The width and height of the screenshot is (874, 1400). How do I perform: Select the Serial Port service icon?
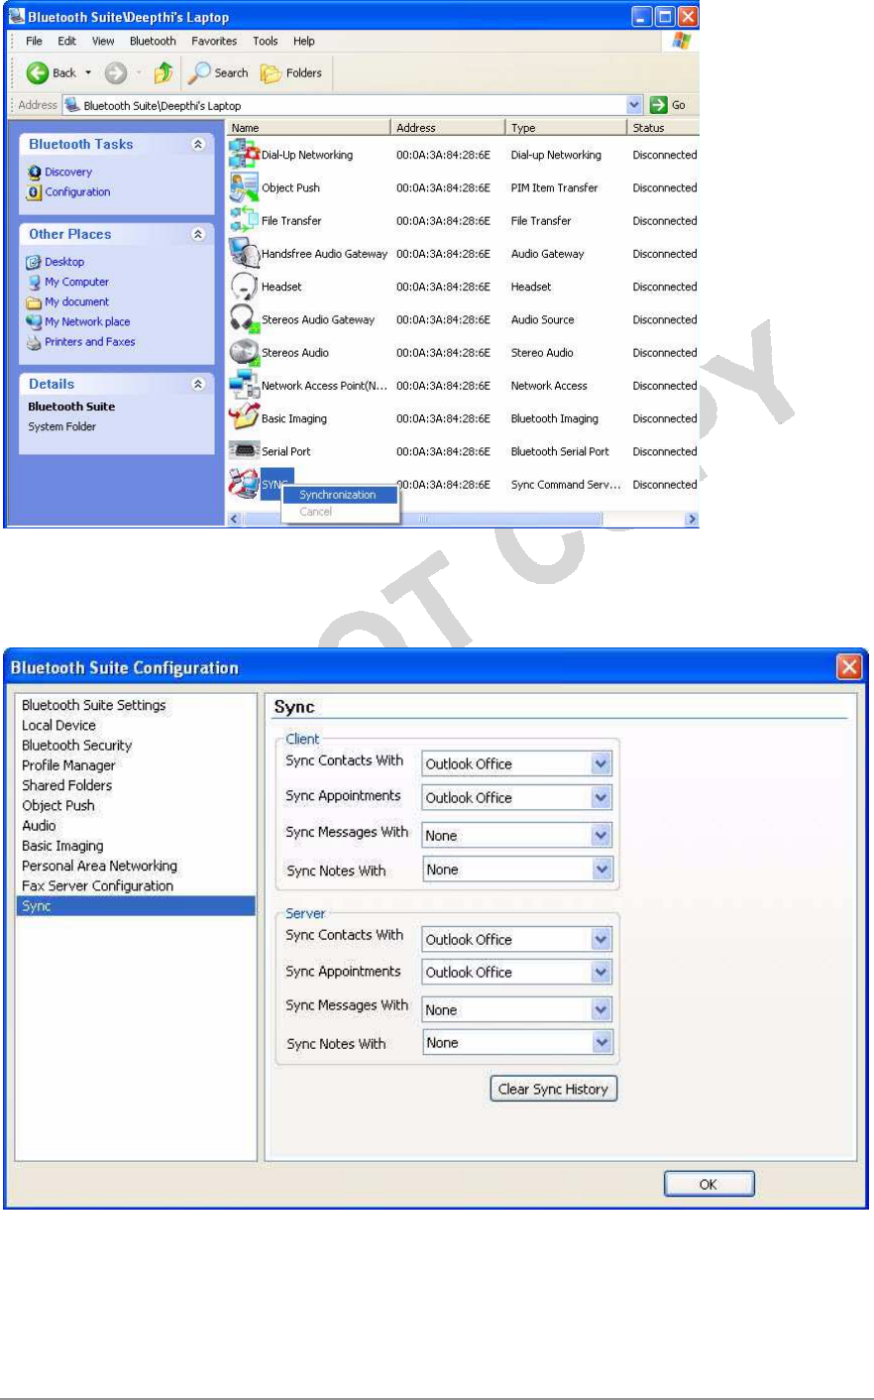pos(244,451)
